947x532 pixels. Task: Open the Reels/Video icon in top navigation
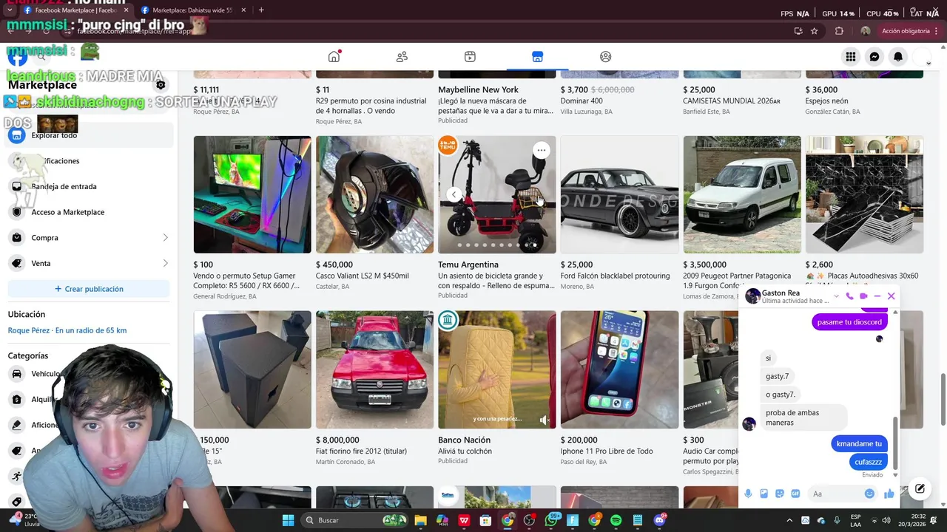click(470, 57)
